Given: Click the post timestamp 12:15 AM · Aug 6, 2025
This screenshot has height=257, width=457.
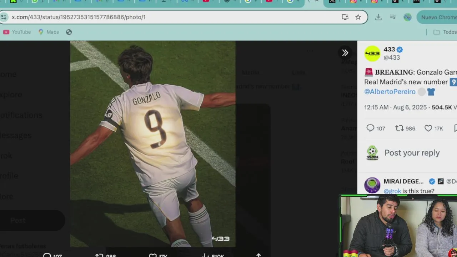Looking at the screenshot, I should pos(395,107).
